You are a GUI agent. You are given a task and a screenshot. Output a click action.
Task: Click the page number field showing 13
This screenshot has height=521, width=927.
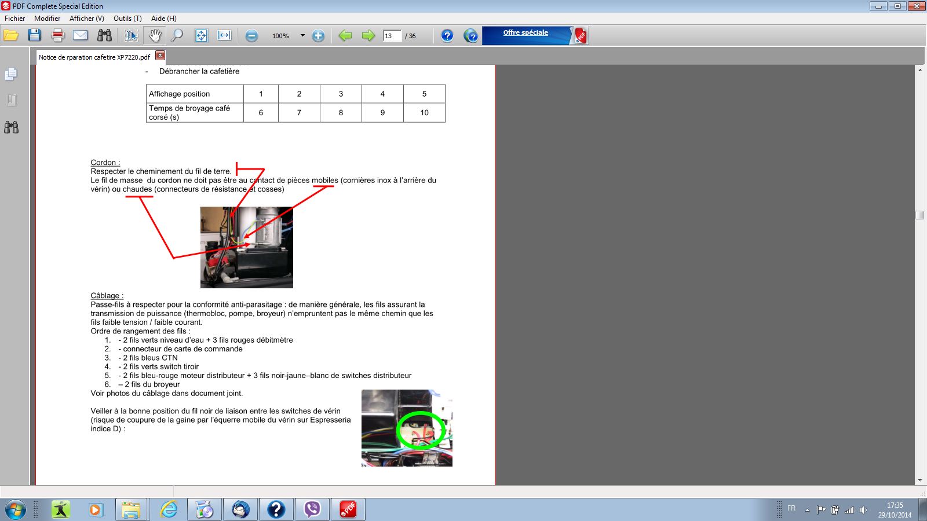click(x=392, y=36)
